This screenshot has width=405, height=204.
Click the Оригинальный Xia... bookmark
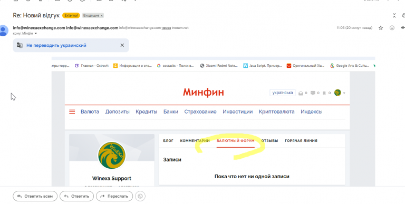[305, 66]
